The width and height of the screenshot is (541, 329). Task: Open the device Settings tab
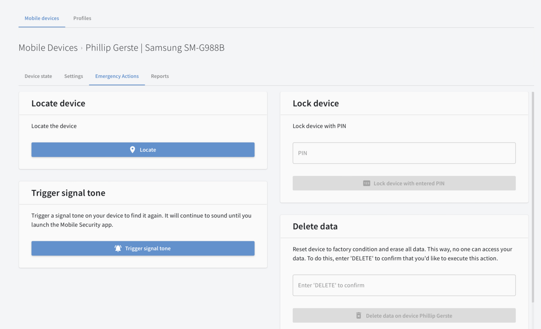coord(74,76)
